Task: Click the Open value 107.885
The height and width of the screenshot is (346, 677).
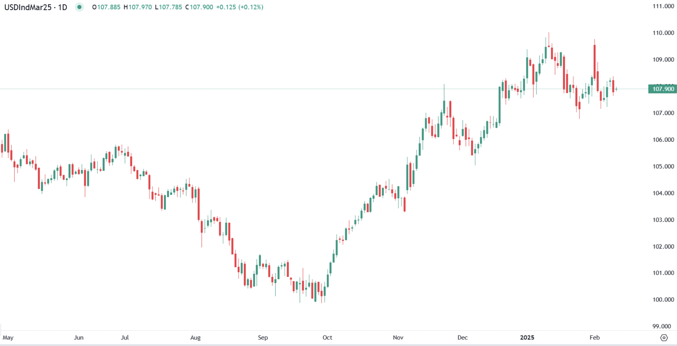Action: pyautogui.click(x=109, y=7)
